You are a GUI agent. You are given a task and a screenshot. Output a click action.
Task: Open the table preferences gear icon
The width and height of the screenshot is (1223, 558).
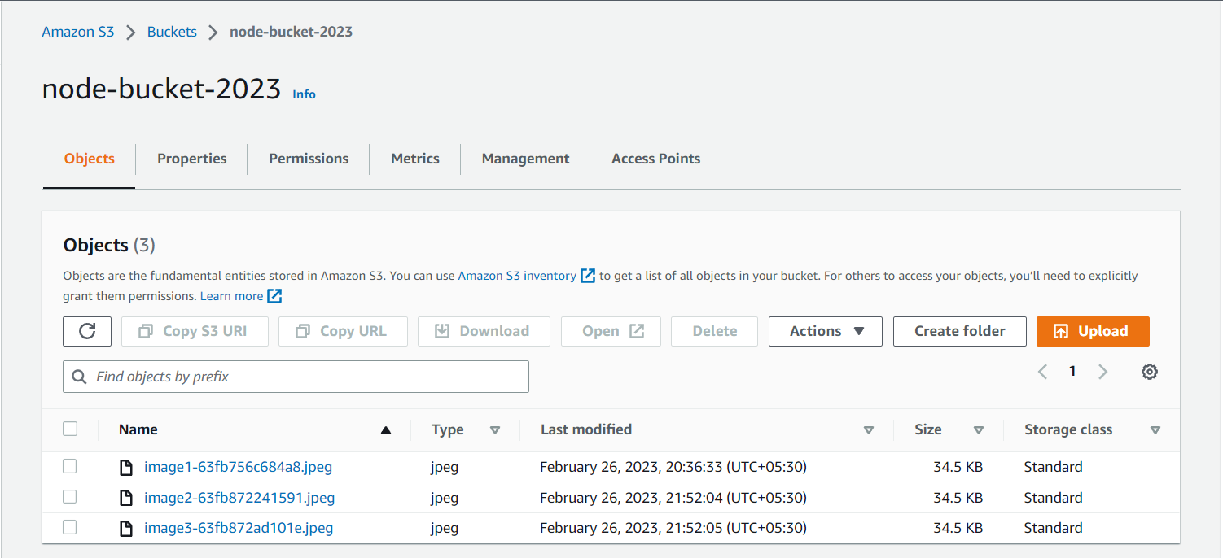[x=1150, y=372]
